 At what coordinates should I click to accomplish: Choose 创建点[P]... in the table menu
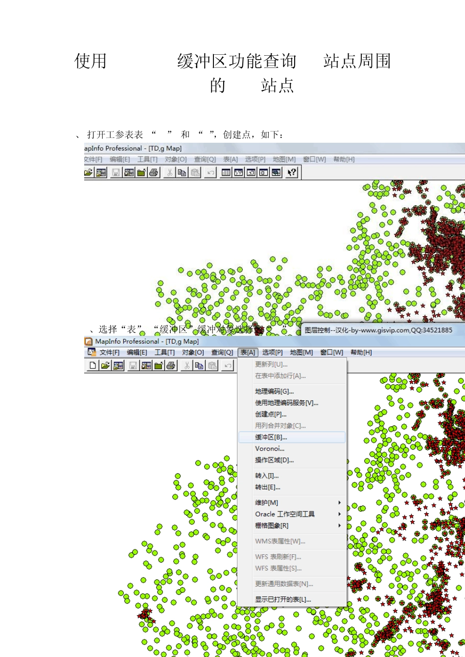(292, 414)
